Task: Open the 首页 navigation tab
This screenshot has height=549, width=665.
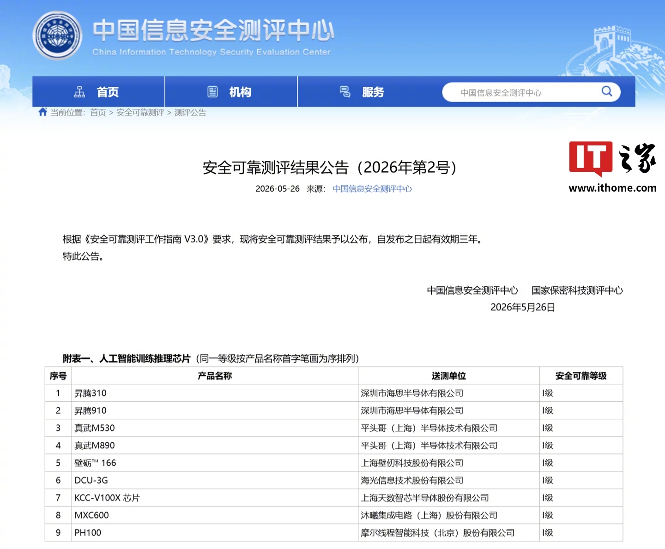Action: pos(98,92)
